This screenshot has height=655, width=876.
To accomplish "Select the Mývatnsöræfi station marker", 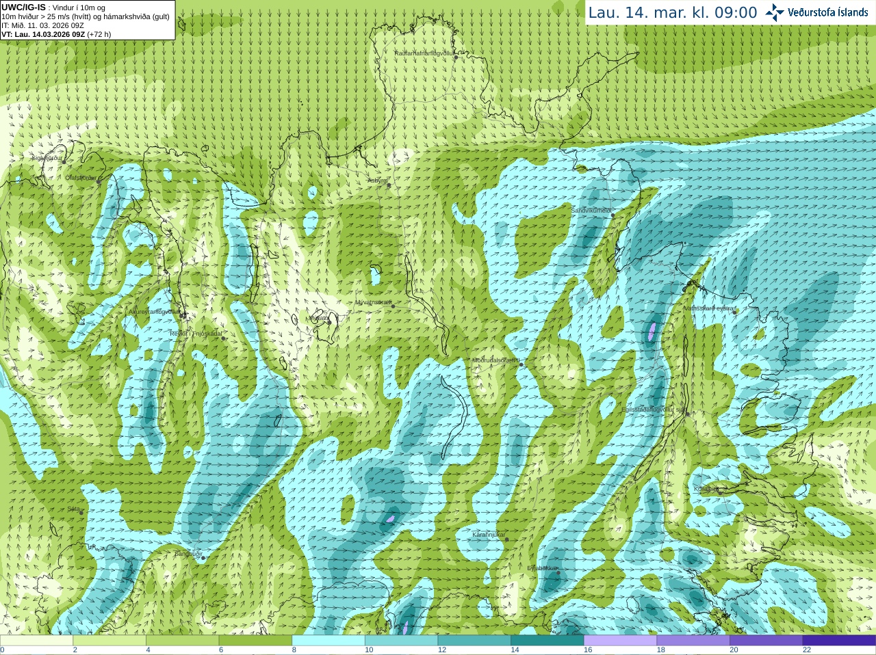I will (x=393, y=306).
